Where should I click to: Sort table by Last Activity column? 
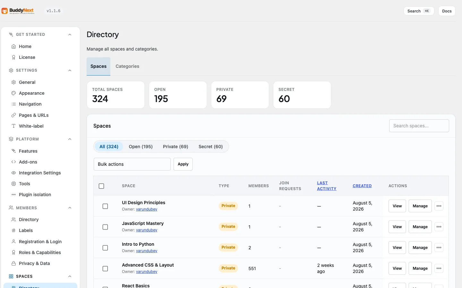pos(327,186)
